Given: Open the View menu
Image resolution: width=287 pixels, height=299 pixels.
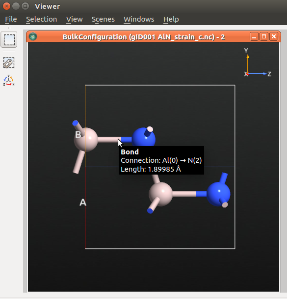Looking at the screenshot, I should tap(75, 19).
